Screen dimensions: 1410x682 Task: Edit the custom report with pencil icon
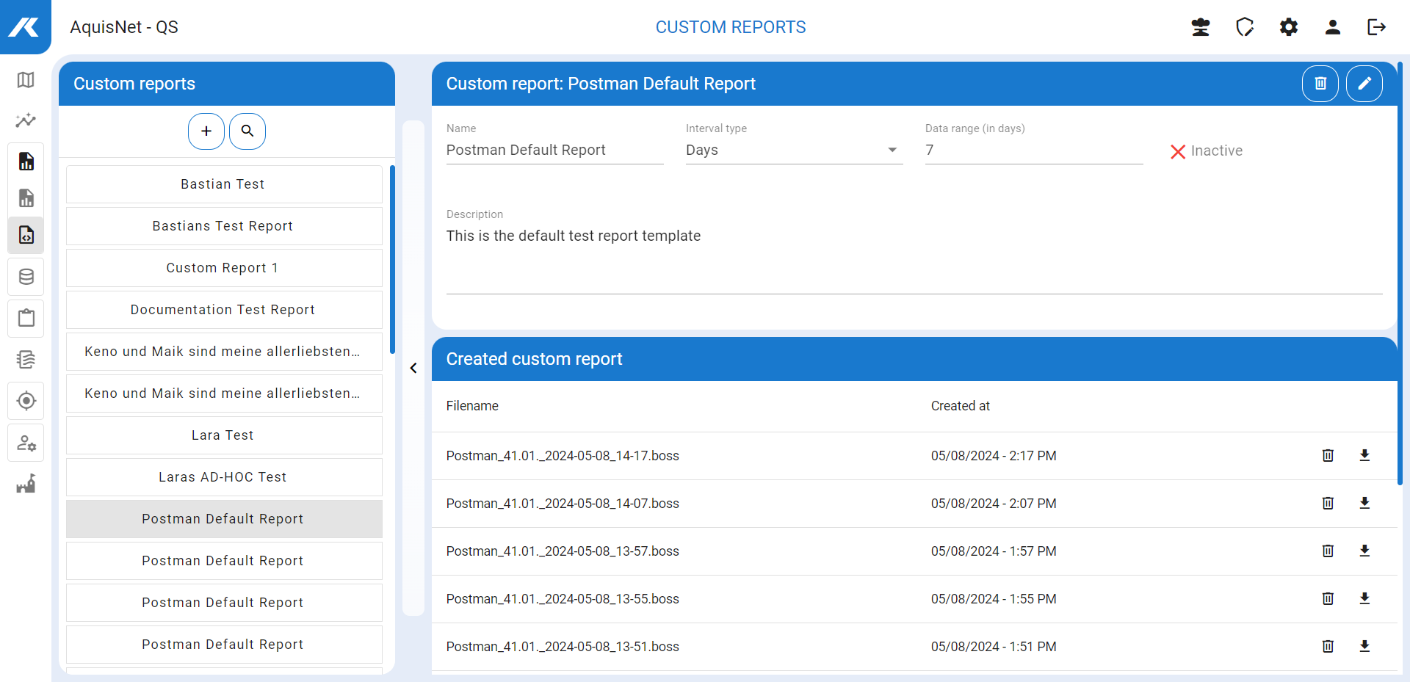pos(1364,84)
